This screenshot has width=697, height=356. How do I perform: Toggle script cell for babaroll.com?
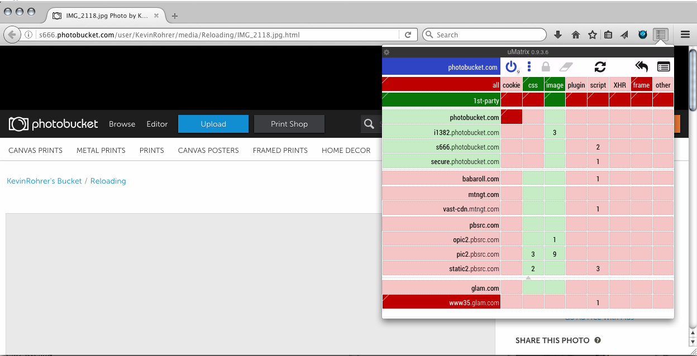pyautogui.click(x=598, y=179)
